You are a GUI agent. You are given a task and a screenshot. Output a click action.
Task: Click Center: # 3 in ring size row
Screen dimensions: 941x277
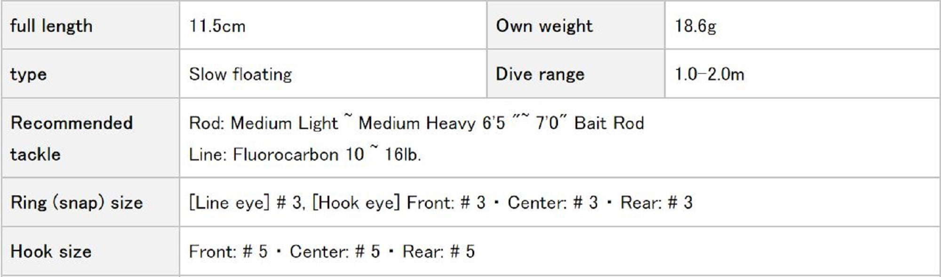(552, 203)
